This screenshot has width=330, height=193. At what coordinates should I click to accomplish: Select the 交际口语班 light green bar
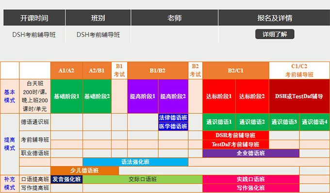coord(143,179)
